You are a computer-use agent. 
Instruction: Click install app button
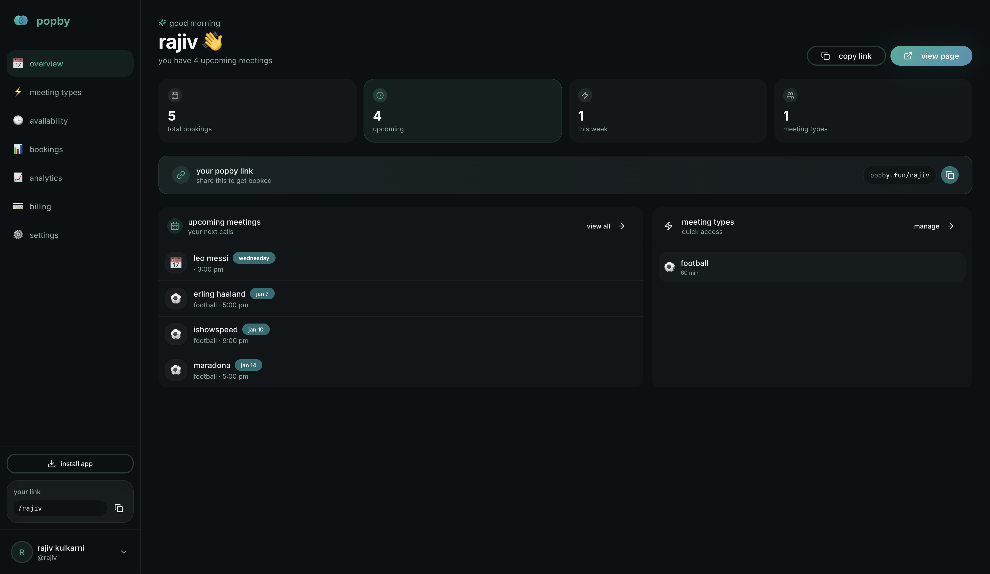(70, 464)
